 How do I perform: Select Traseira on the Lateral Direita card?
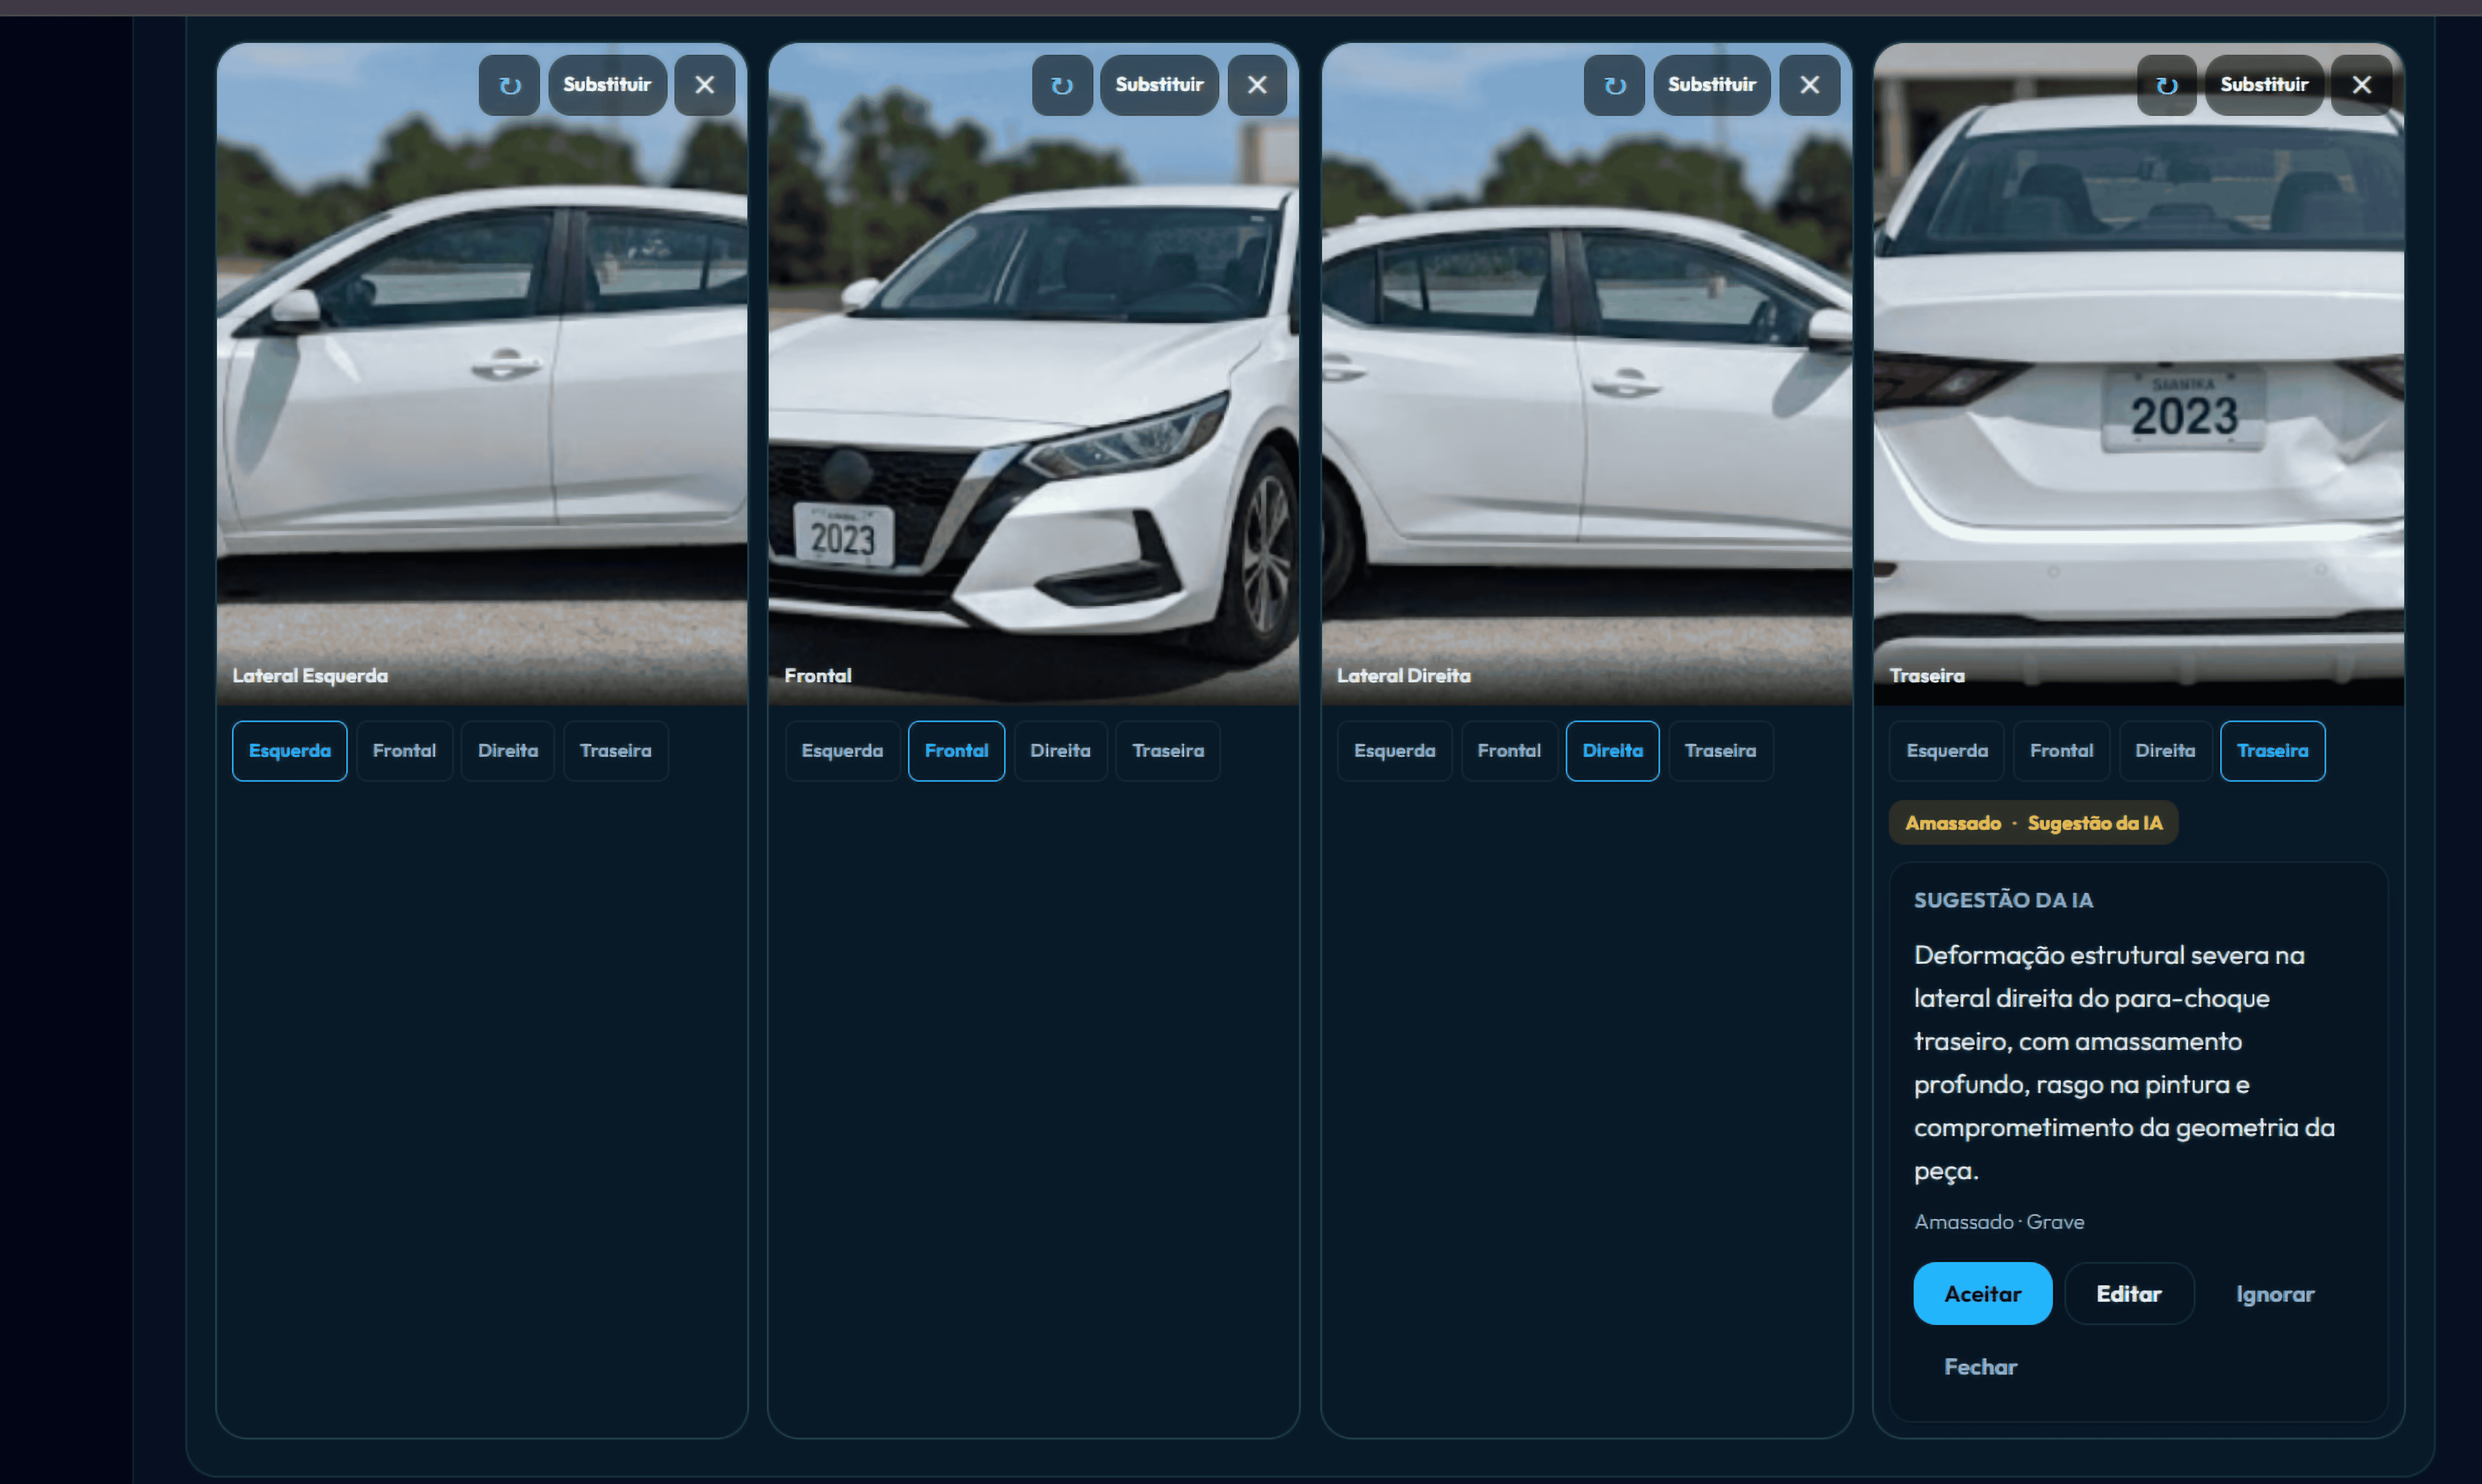click(x=1721, y=751)
